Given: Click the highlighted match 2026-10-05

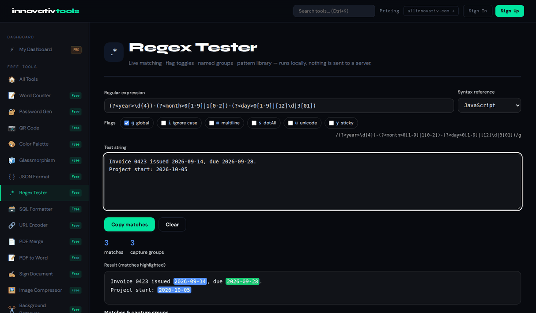Looking at the screenshot, I should (174, 290).
